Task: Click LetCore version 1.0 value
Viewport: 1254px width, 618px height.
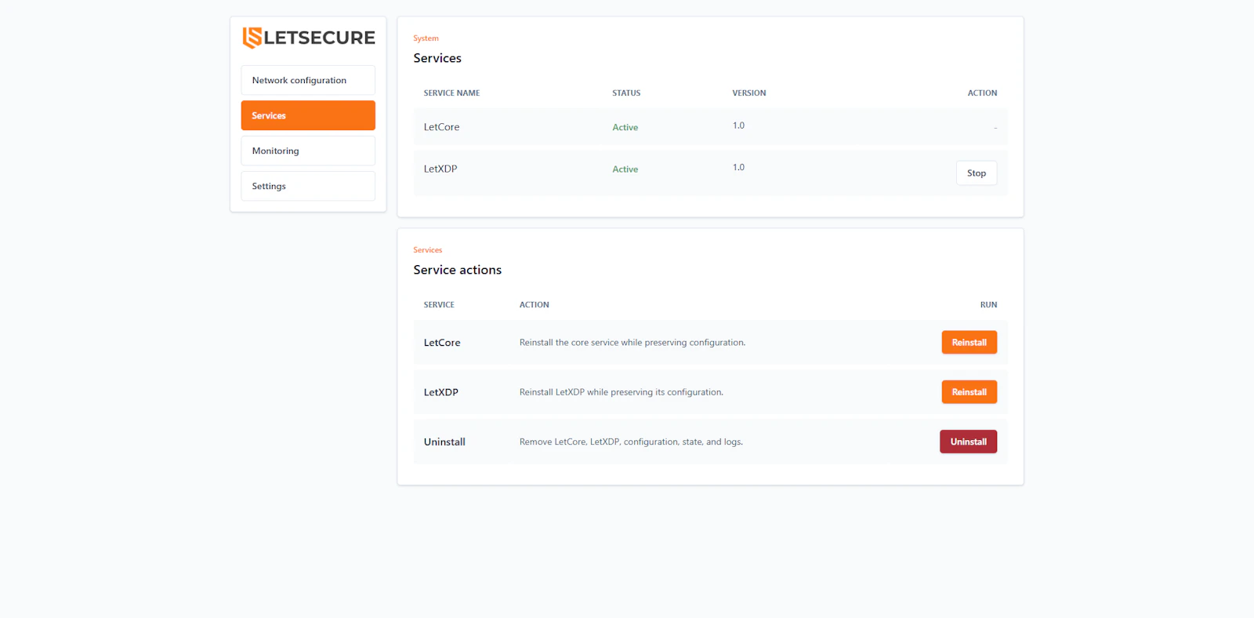Action: (x=738, y=125)
